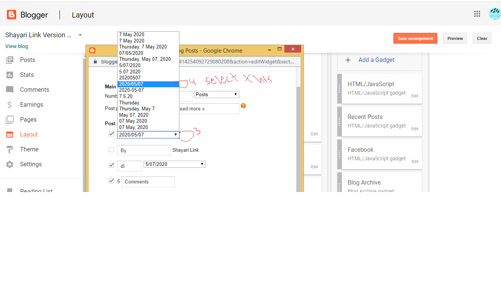
Task: Grab the HTML/JavaScript gadget drag handle
Action: click(339, 89)
